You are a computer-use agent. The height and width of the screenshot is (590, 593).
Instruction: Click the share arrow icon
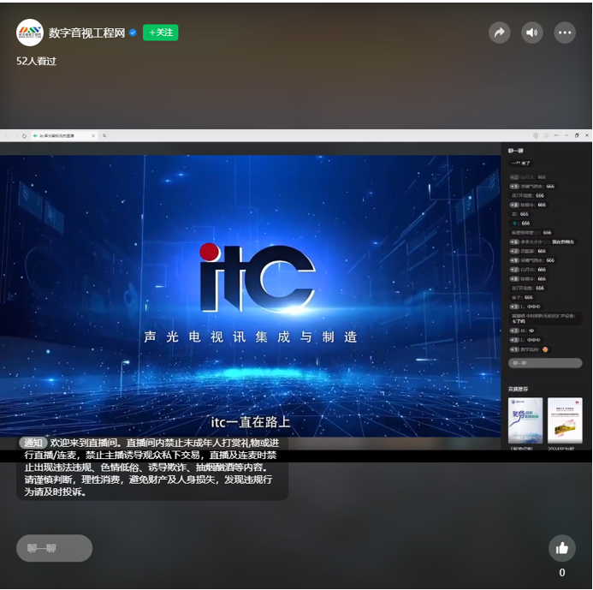(499, 33)
